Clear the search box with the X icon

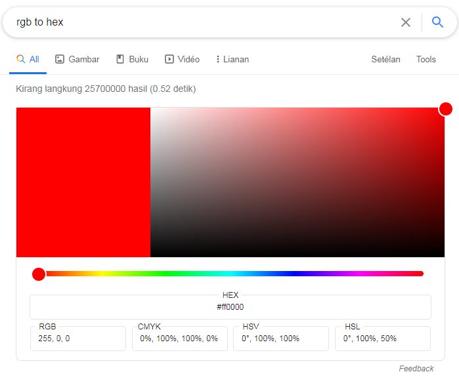click(405, 22)
